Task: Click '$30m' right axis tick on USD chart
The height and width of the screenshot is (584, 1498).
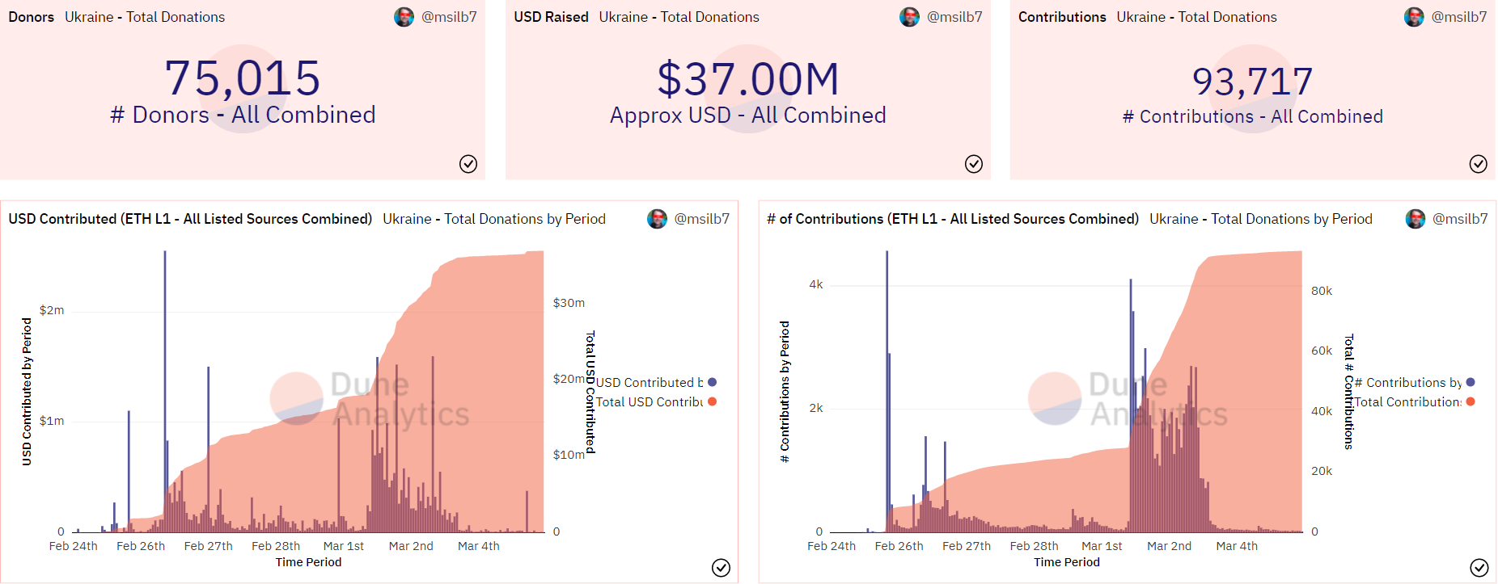Action: tap(569, 303)
